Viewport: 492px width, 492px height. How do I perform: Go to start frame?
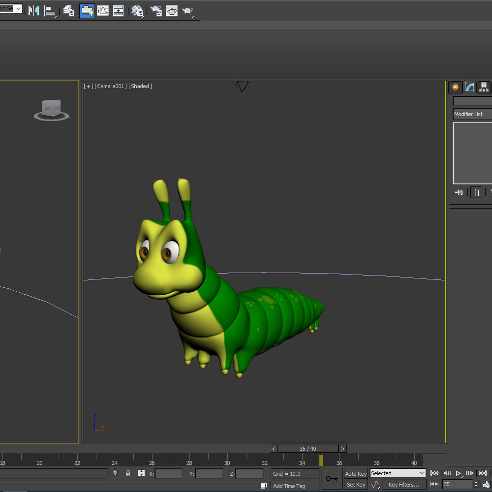tap(434, 473)
